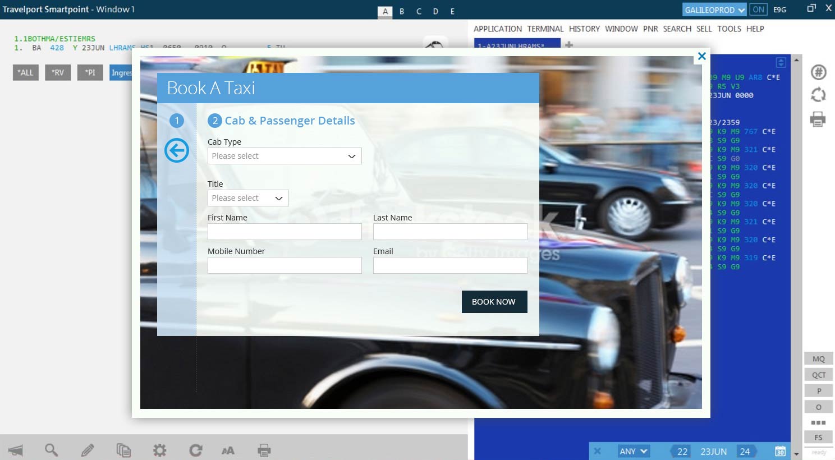Viewport: 835px width, 460px height.
Task: Open the calendar icon in date bar
Action: click(780, 452)
